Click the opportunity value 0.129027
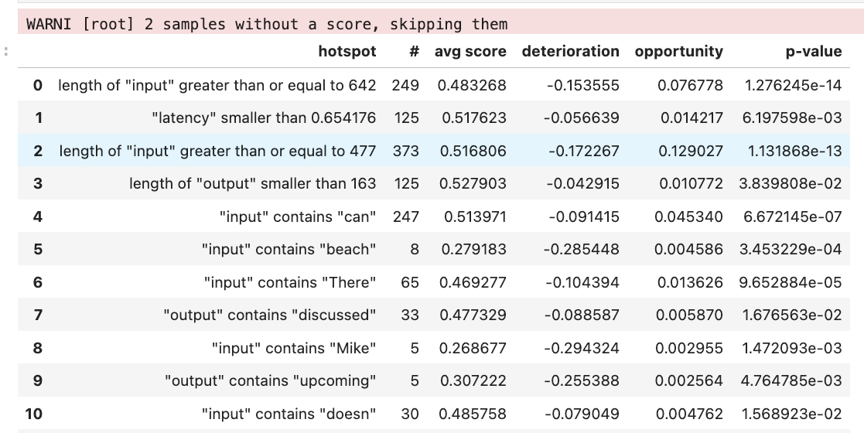 click(x=691, y=151)
